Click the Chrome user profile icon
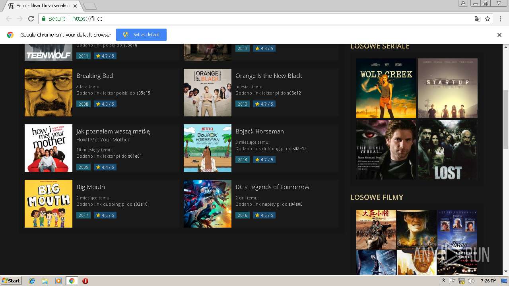This screenshot has width=509, height=286. click(463, 3)
